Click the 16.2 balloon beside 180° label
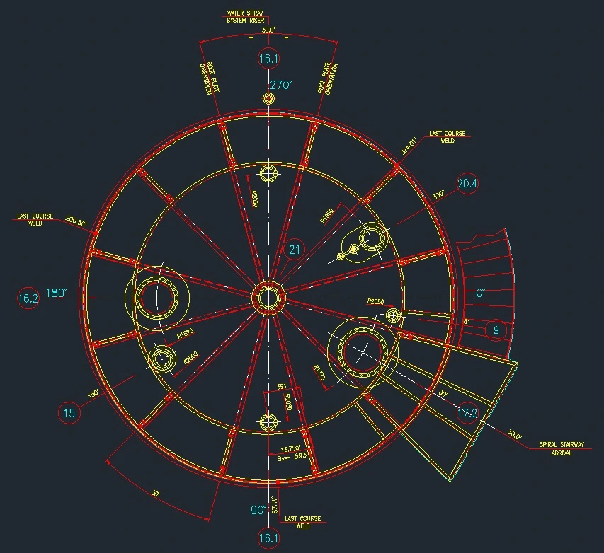This screenshot has width=604, height=553. 28,298
